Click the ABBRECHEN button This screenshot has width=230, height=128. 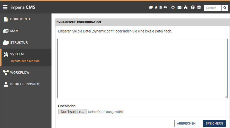(186, 123)
